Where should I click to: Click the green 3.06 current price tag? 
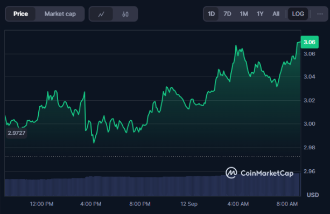pos(310,42)
